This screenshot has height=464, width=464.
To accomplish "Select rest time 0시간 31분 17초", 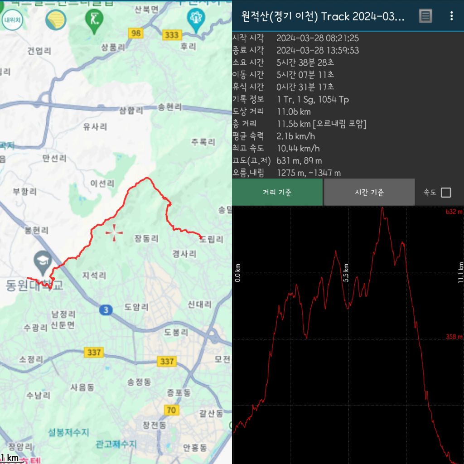I will pyautogui.click(x=305, y=87).
